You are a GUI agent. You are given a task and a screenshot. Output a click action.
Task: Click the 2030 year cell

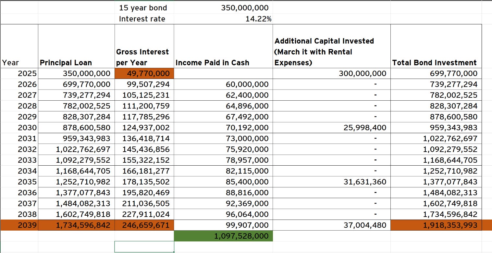pos(19,128)
